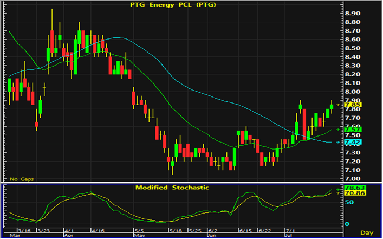This screenshot has width=383, height=239.
Task: Click the green arrow beside 78.63 label
Action: point(338,189)
